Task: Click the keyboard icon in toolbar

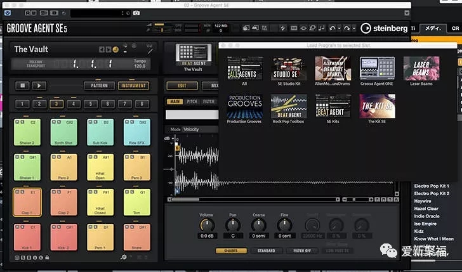Action: pyautogui.click(x=294, y=29)
